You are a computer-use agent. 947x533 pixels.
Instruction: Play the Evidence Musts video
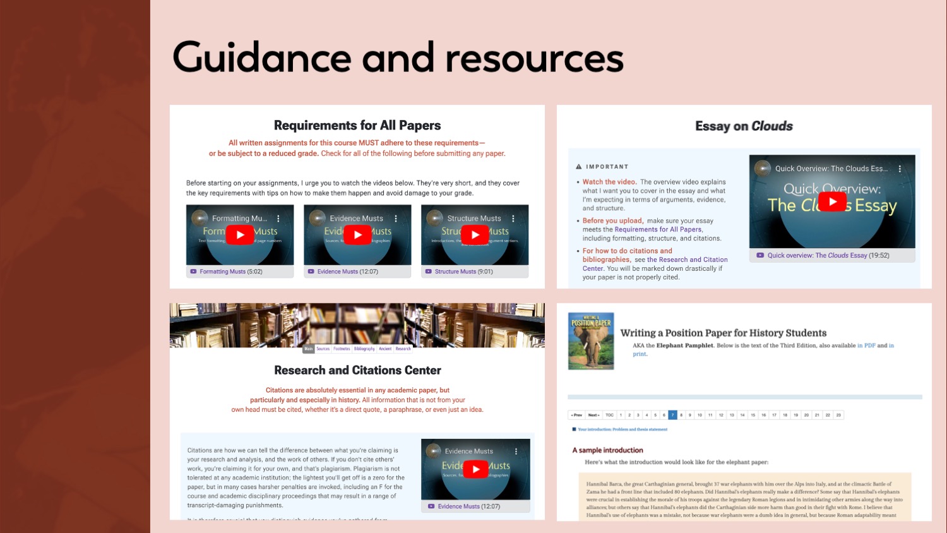(357, 234)
